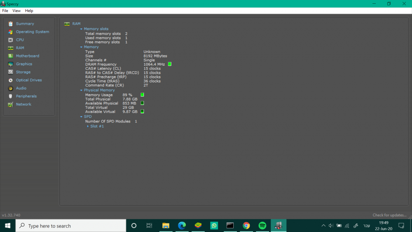
Task: Select the Operating System sidebar icon
Action: coord(11,32)
